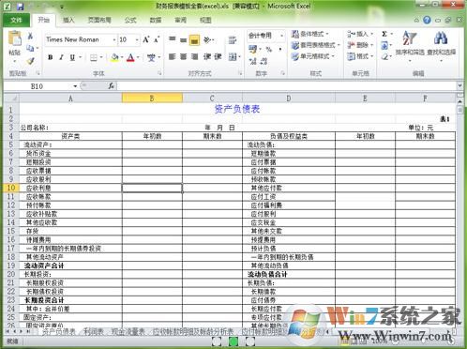Viewport: 467px width, 349px height.
Task: Click the merge and center icon
Action: [233, 56]
